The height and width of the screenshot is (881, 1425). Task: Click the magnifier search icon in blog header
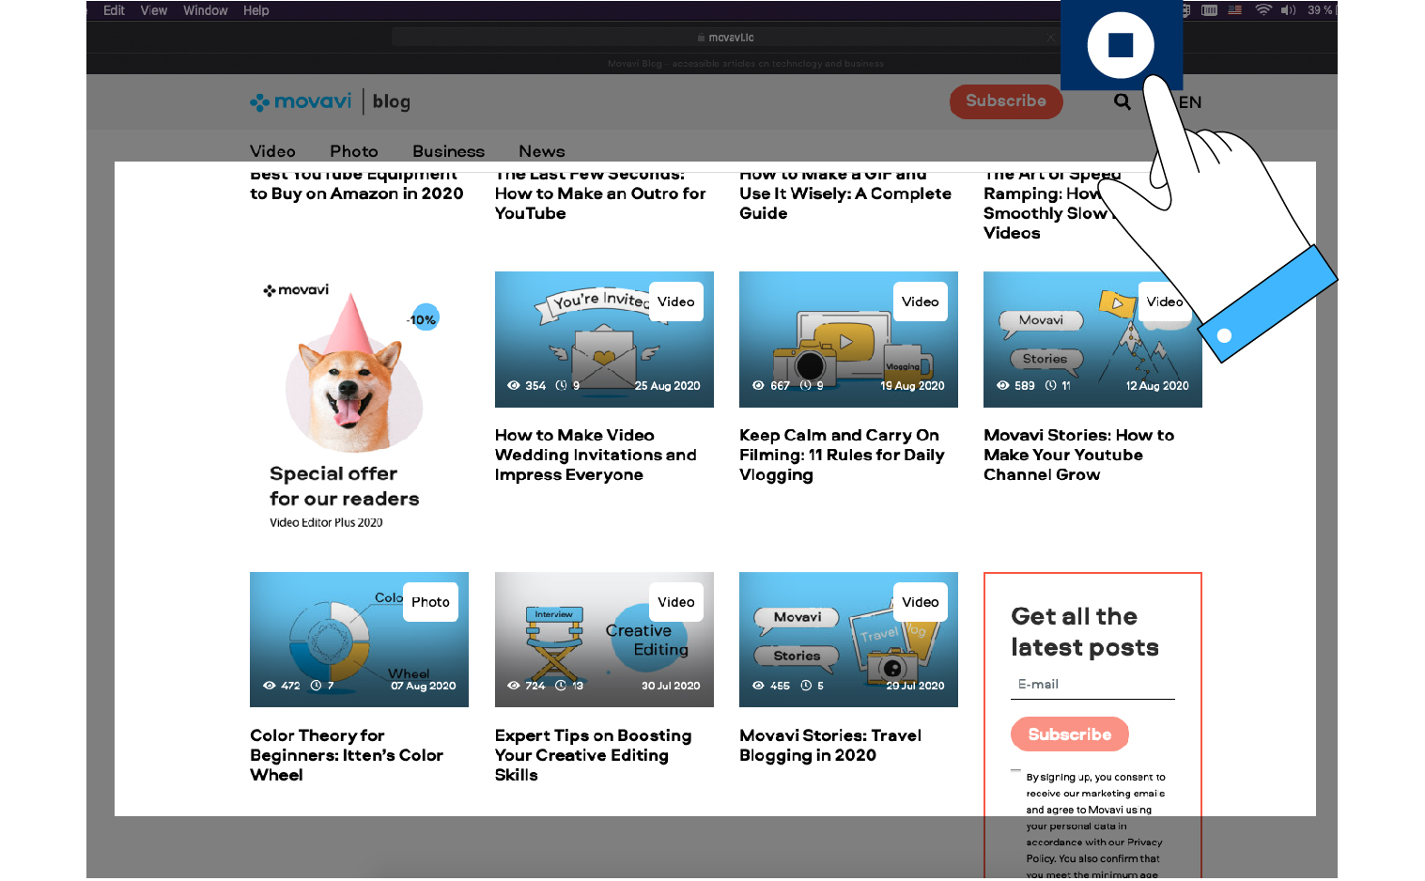point(1123,101)
